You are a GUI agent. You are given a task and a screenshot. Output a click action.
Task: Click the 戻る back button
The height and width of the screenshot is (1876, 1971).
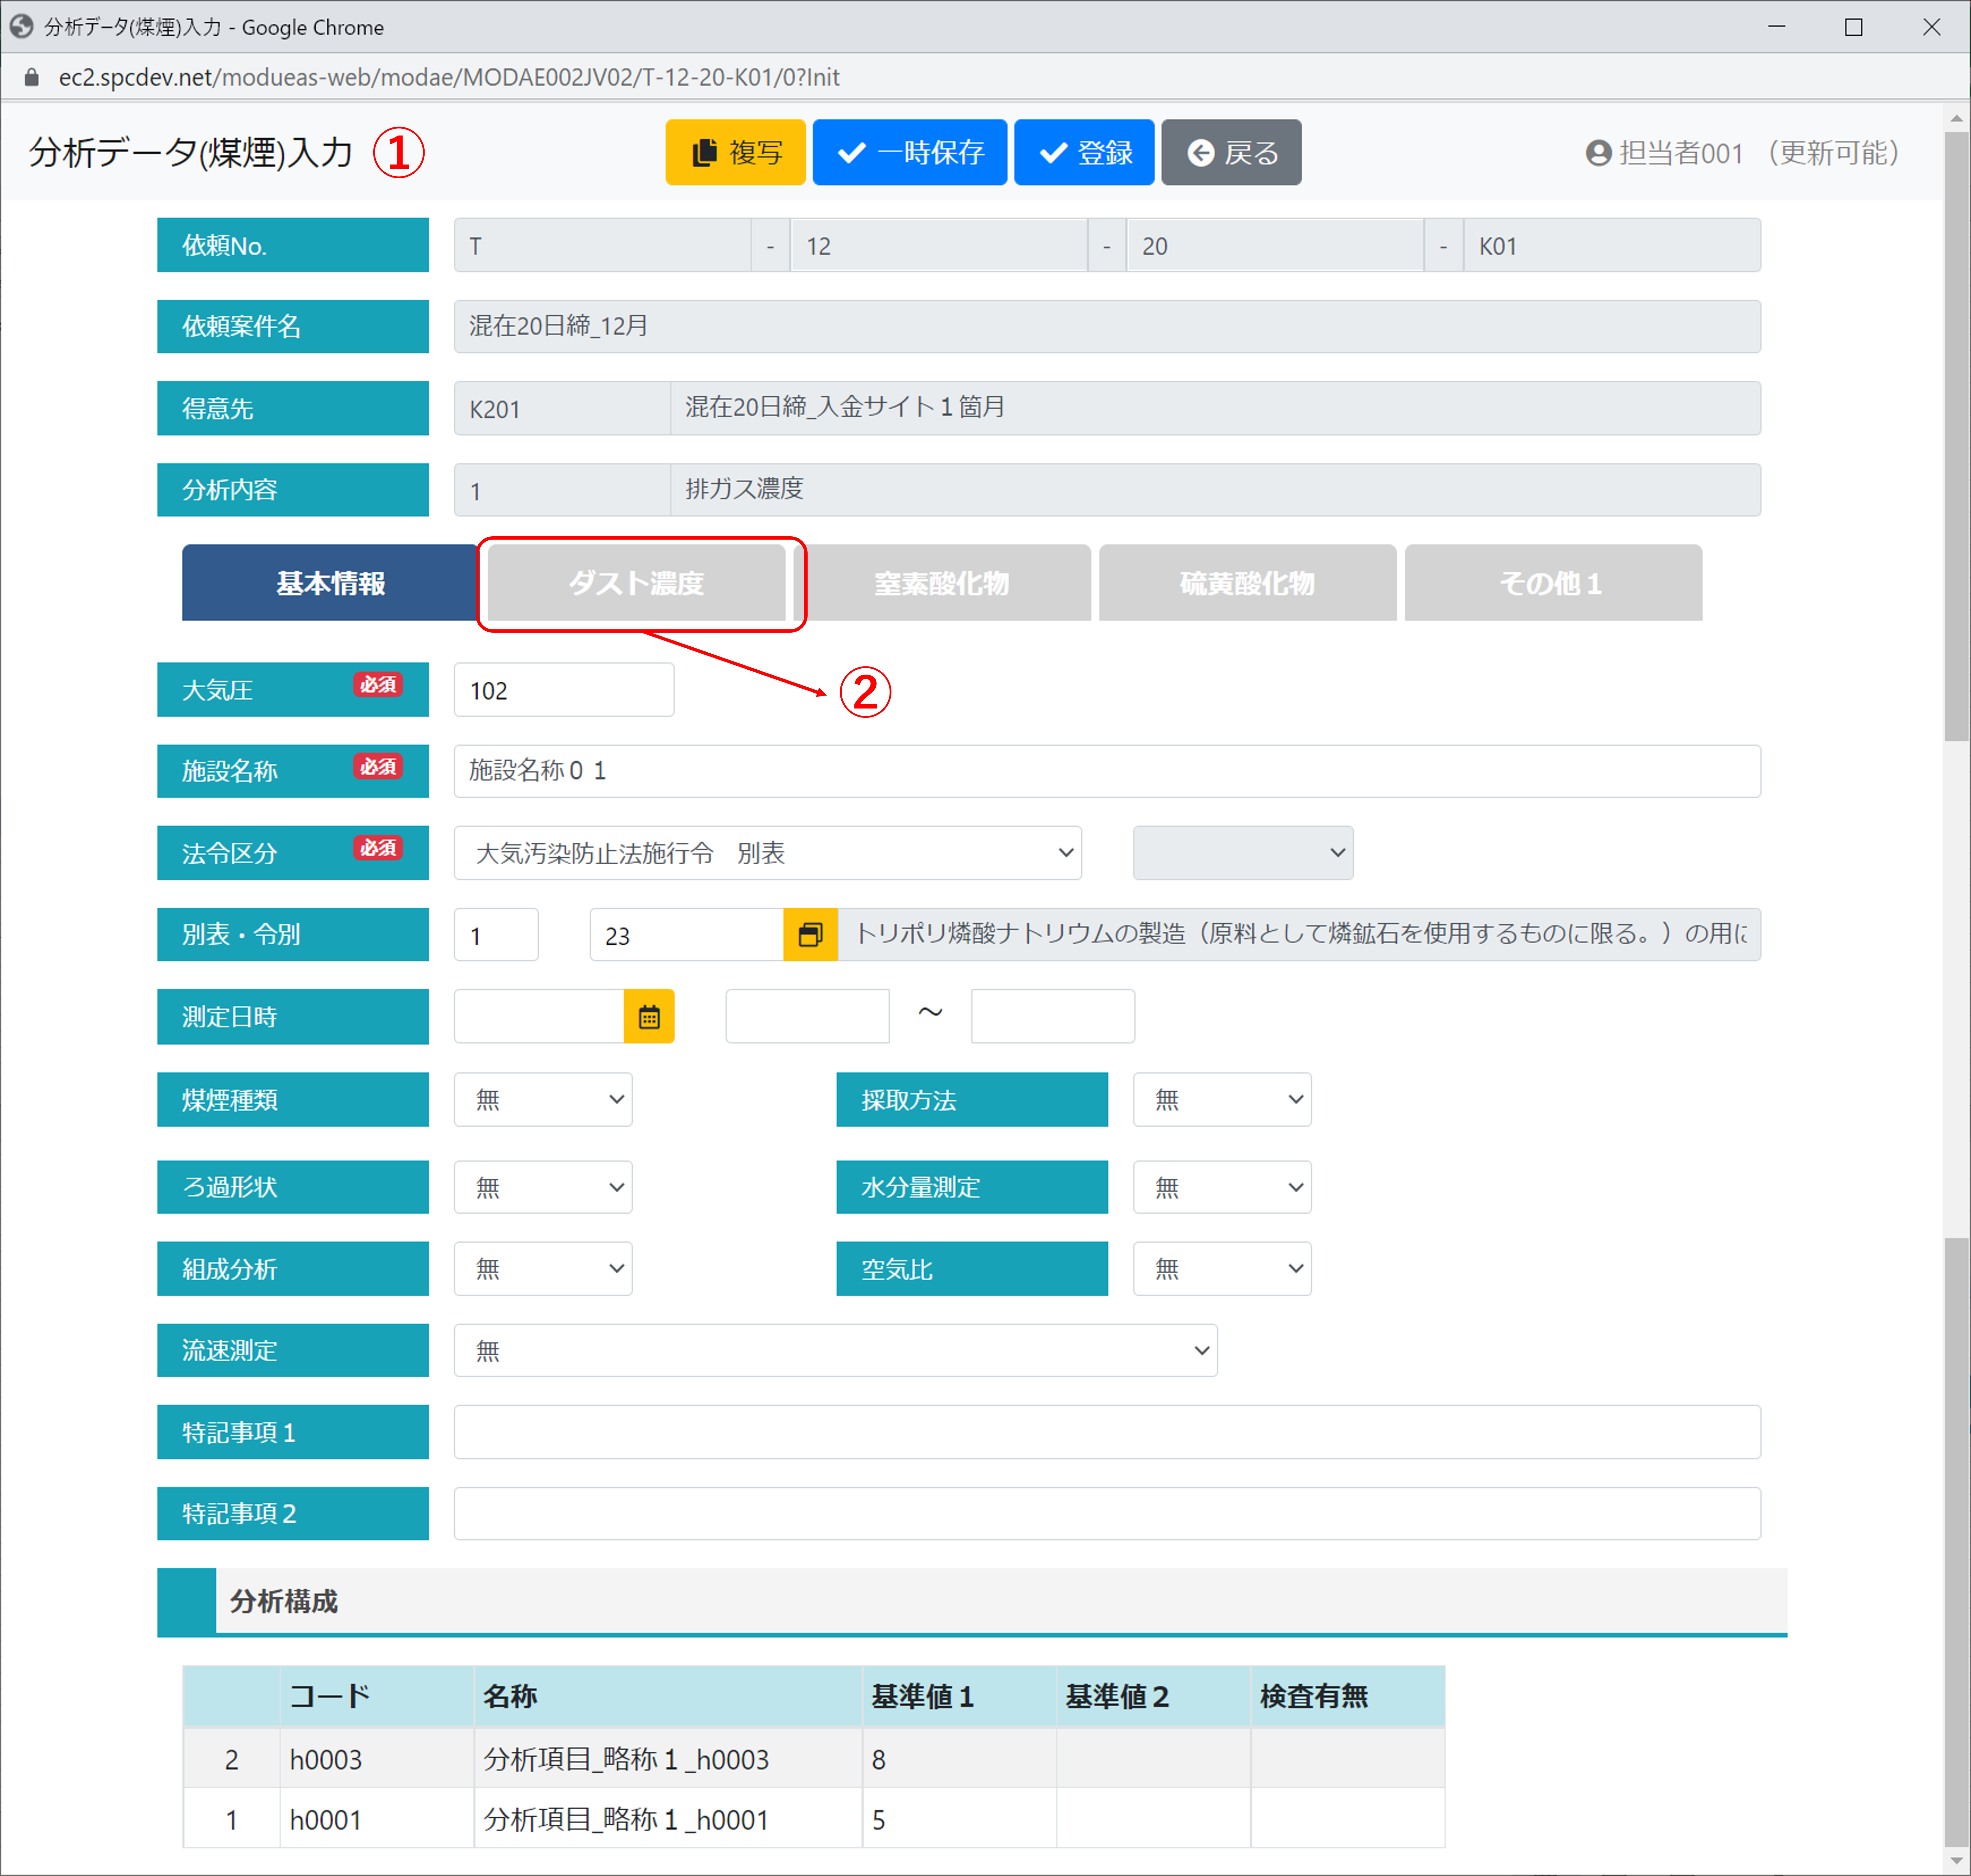pyautogui.click(x=1231, y=152)
